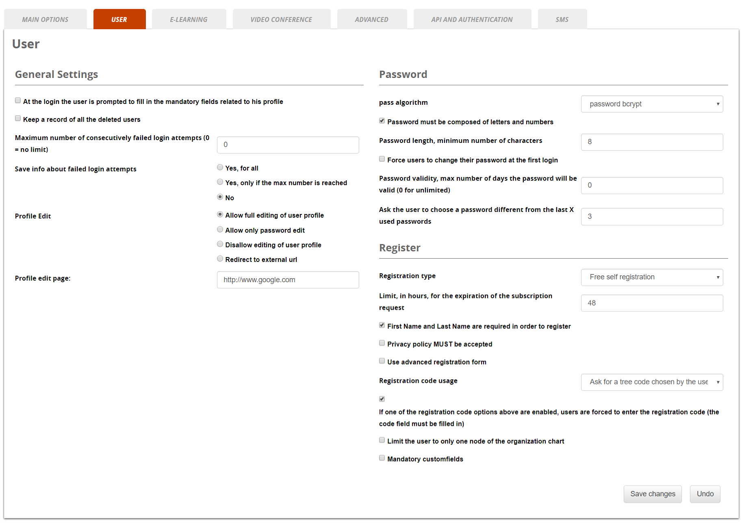Viewport: 742px width, 523px height.
Task: Open the Registration code usage dropdown
Action: click(x=652, y=382)
